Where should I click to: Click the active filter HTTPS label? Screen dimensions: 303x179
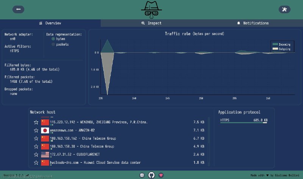click(14, 51)
